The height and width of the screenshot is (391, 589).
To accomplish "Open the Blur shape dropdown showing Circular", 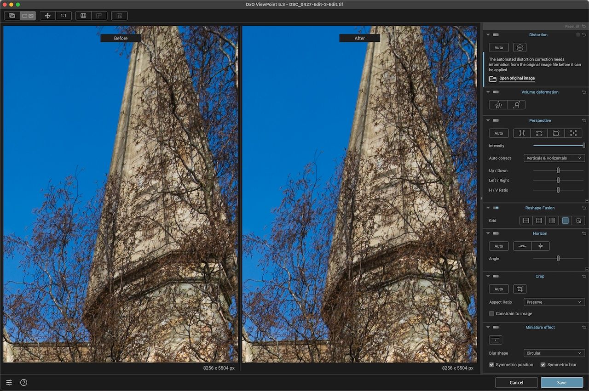I will point(554,353).
